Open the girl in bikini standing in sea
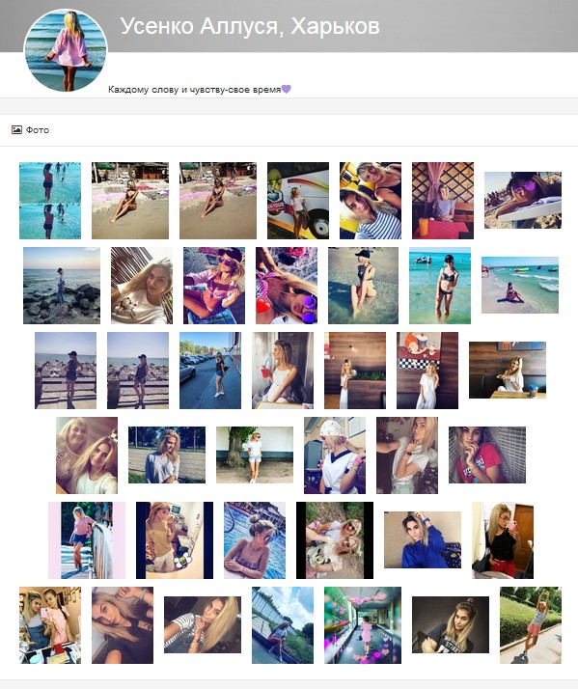578x689 pixels. [440, 286]
